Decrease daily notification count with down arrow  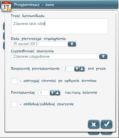click(52, 93)
